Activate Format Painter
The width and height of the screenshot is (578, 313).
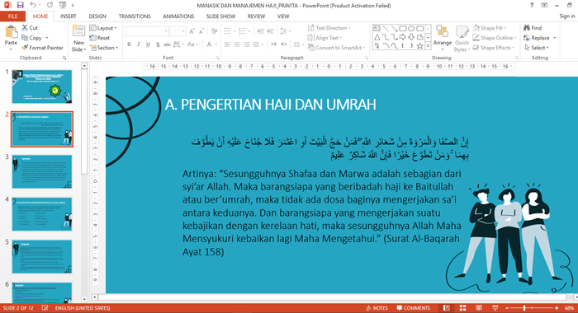[42, 48]
